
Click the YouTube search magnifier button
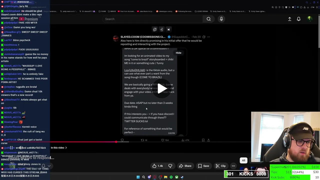pyautogui.click(x=208, y=19)
